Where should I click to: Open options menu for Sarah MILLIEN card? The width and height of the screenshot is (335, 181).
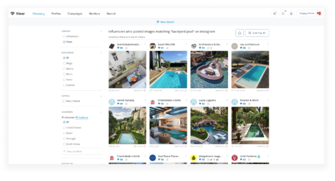[186, 44]
